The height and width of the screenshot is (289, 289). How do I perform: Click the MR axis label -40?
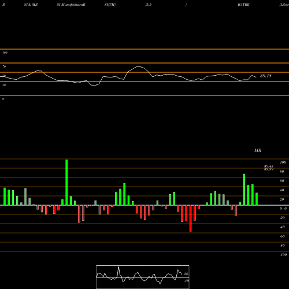(282, 227)
